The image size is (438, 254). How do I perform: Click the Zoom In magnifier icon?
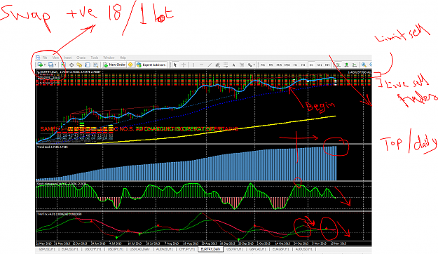tap(364, 65)
